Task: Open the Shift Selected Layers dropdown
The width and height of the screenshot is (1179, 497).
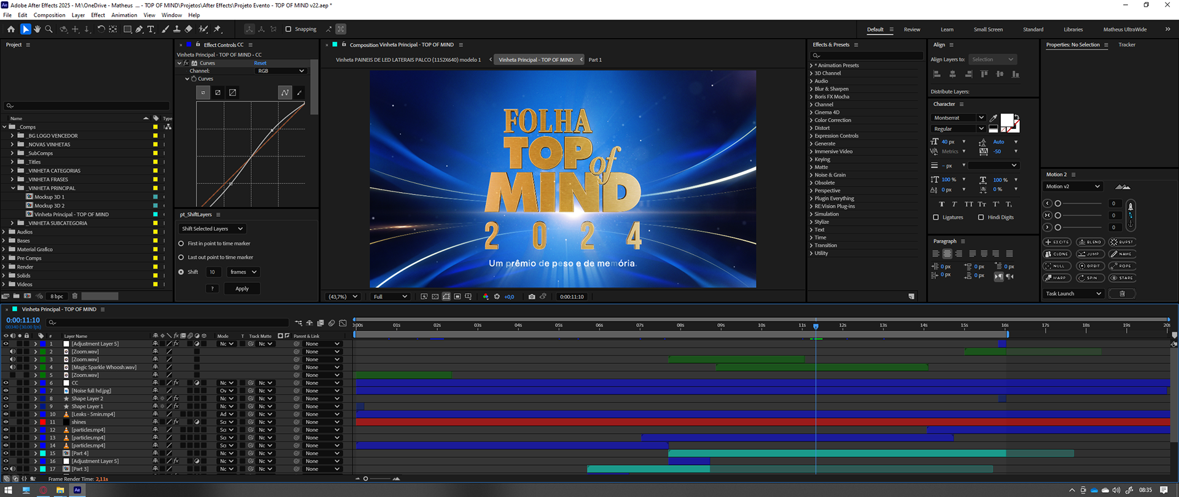Action: [x=212, y=229]
